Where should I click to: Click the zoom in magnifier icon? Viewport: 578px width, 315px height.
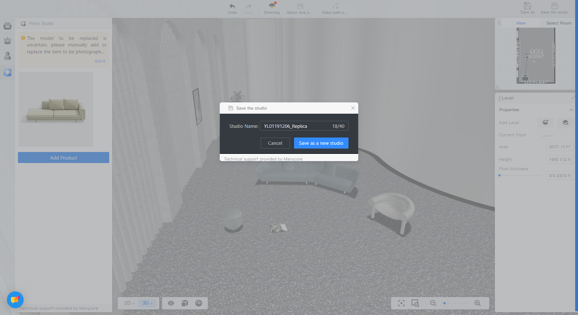(x=478, y=303)
